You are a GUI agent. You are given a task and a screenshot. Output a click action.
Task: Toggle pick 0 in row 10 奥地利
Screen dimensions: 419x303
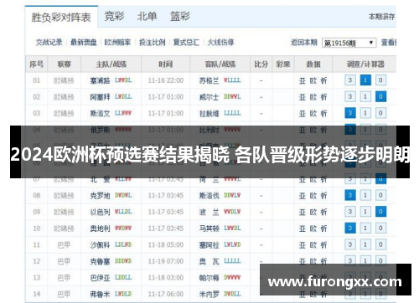380,229
